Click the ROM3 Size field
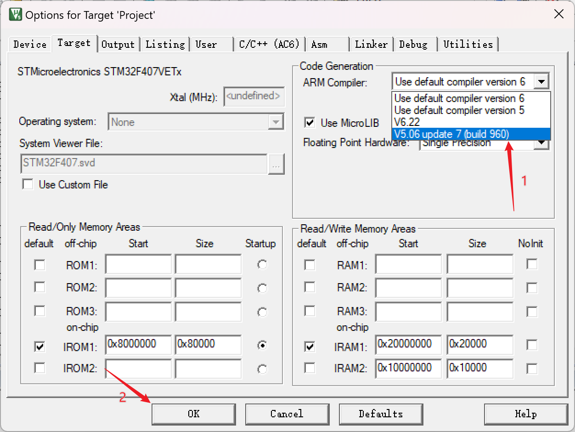Screen dimensions: 575x432 [x=208, y=312]
